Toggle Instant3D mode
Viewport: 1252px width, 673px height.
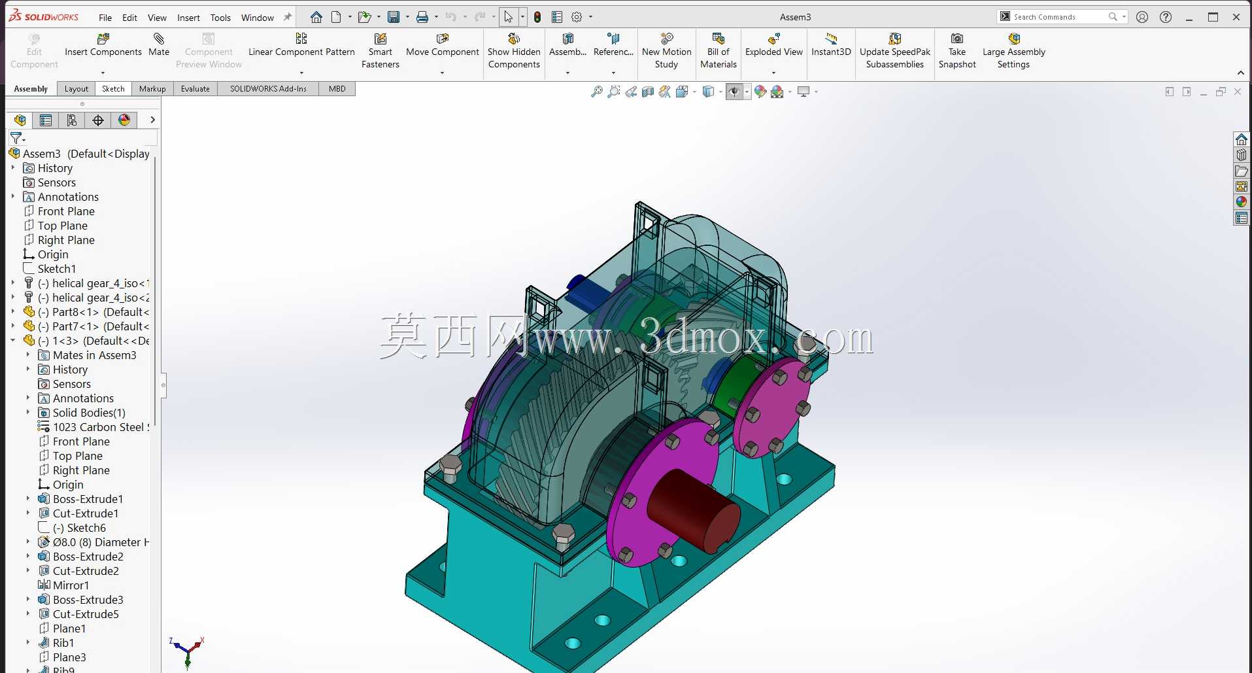(x=831, y=45)
